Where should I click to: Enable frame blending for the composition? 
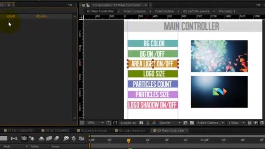coord(49,139)
